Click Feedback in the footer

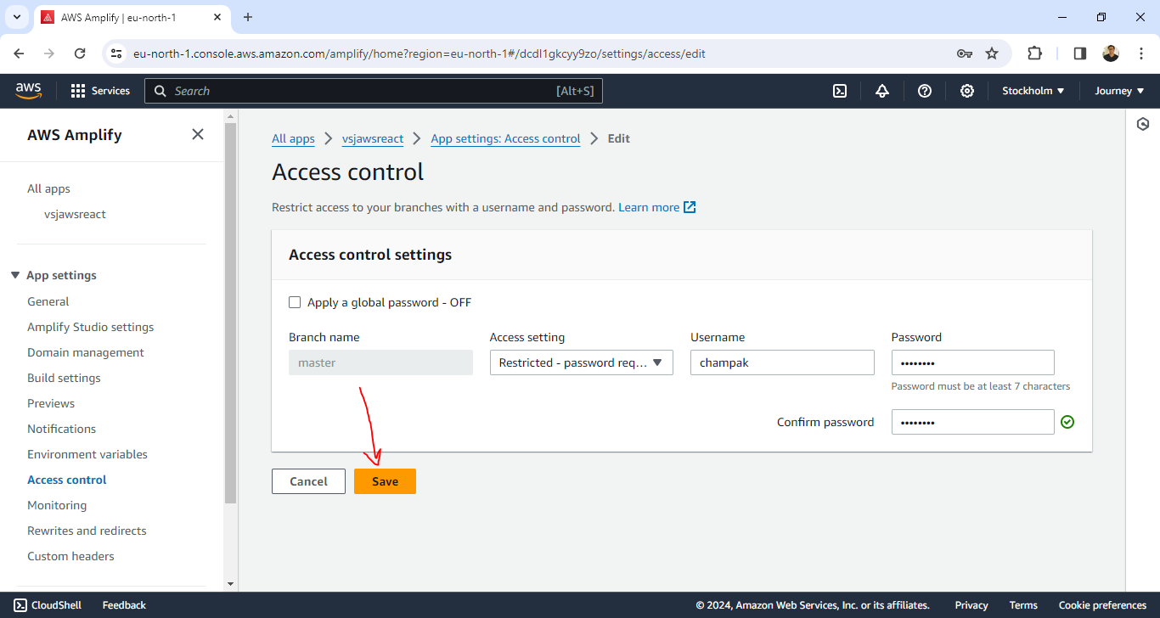pyautogui.click(x=124, y=605)
